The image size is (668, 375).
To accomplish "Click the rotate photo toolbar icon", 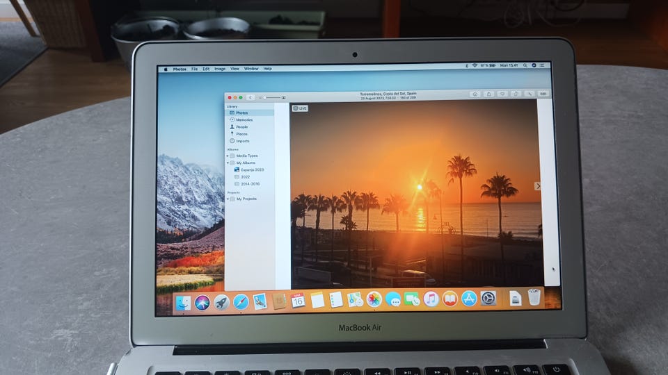I will (x=516, y=94).
